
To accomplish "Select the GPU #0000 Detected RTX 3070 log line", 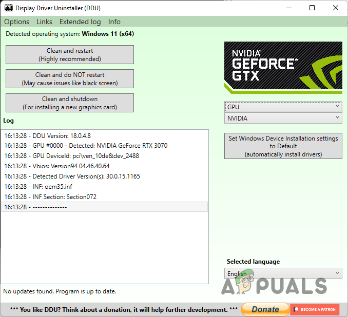I will [105, 146].
